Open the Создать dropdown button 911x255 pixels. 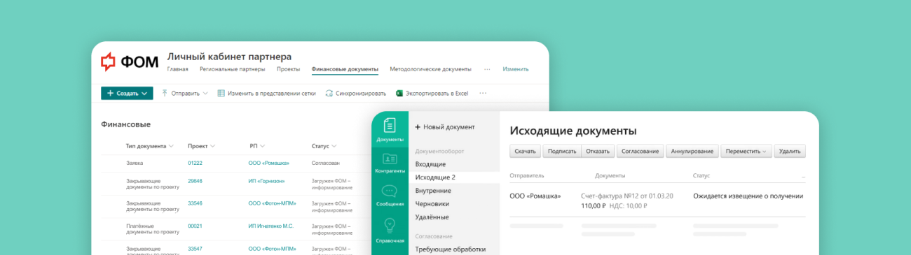pos(127,93)
